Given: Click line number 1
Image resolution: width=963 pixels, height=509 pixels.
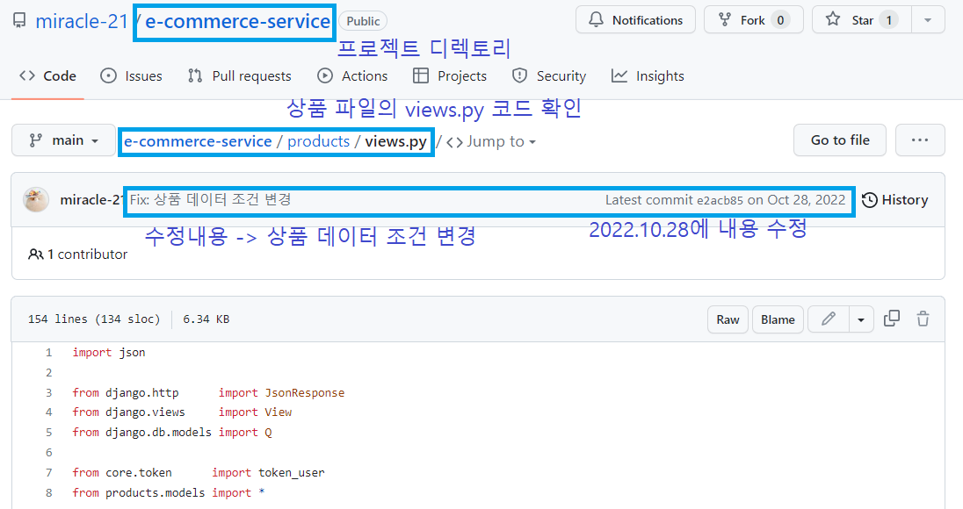Looking at the screenshot, I should pos(48,353).
